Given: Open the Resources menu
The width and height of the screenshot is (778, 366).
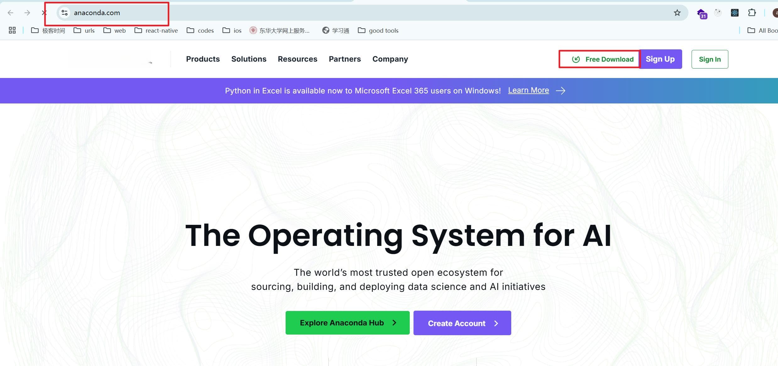Looking at the screenshot, I should [x=298, y=59].
